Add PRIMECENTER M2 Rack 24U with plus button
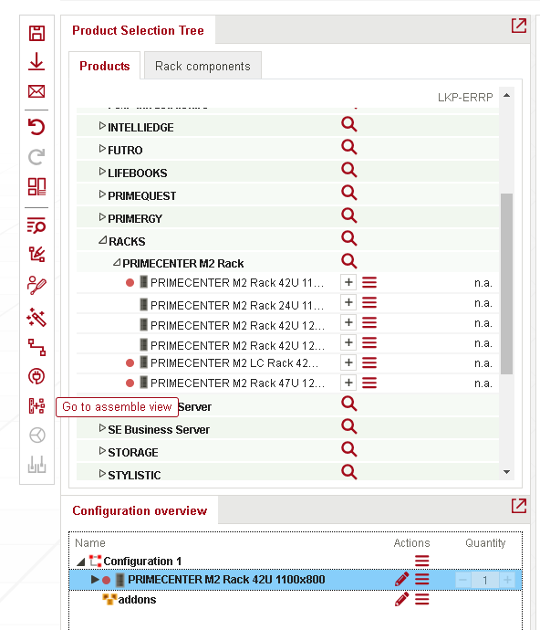Image resolution: width=540 pixels, height=630 pixels. coord(348,302)
